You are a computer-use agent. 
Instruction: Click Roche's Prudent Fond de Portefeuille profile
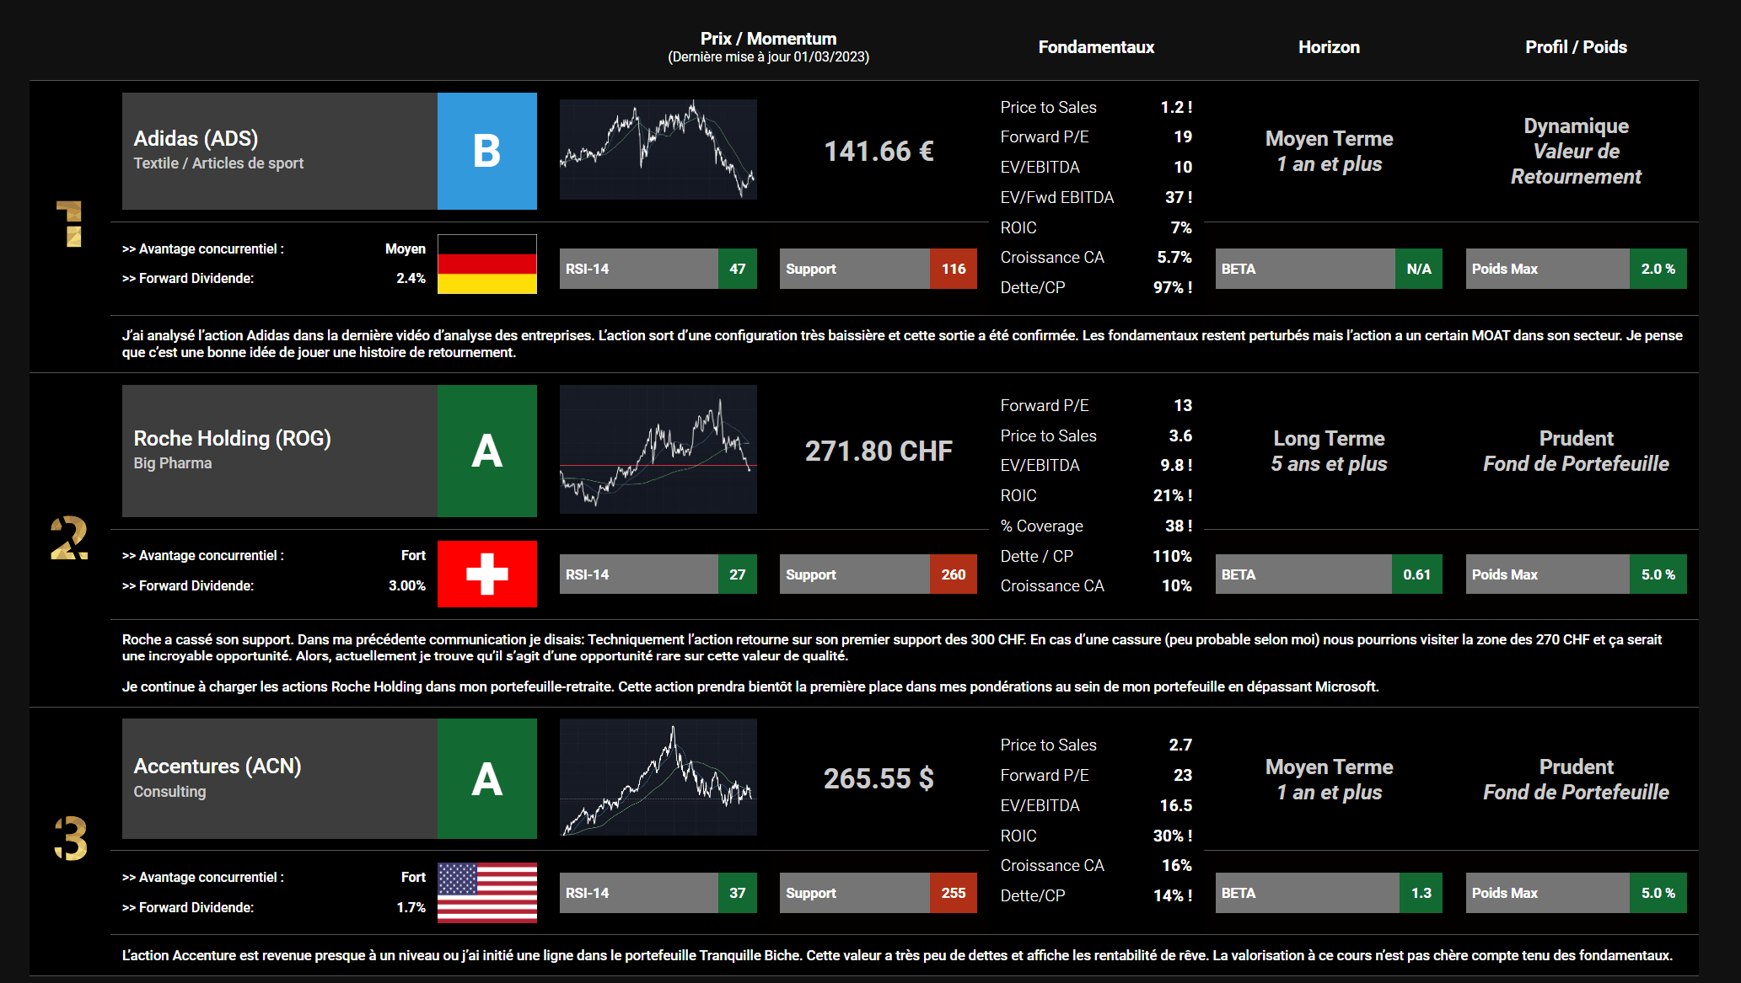point(1576,451)
